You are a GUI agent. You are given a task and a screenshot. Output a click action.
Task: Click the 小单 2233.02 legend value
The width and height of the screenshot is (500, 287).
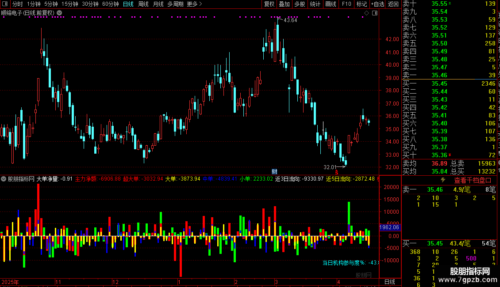[256, 179]
